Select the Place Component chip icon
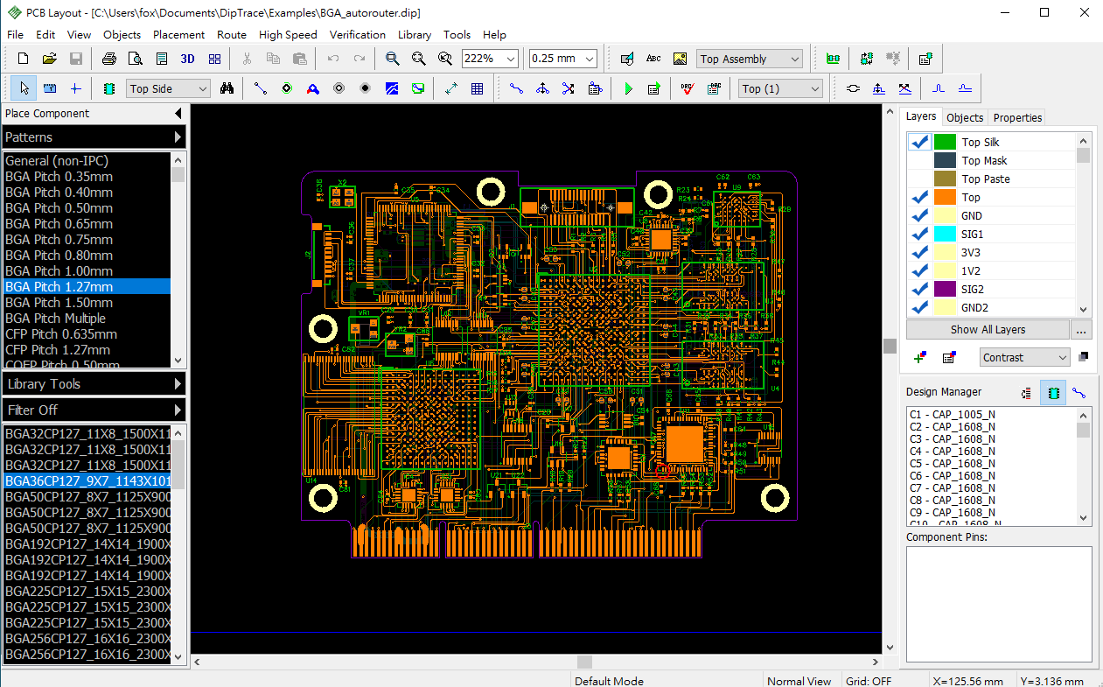This screenshot has width=1103, height=687. coord(108,88)
